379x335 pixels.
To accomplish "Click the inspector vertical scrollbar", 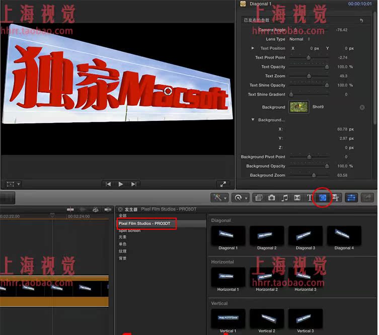I will (x=375, y=68).
